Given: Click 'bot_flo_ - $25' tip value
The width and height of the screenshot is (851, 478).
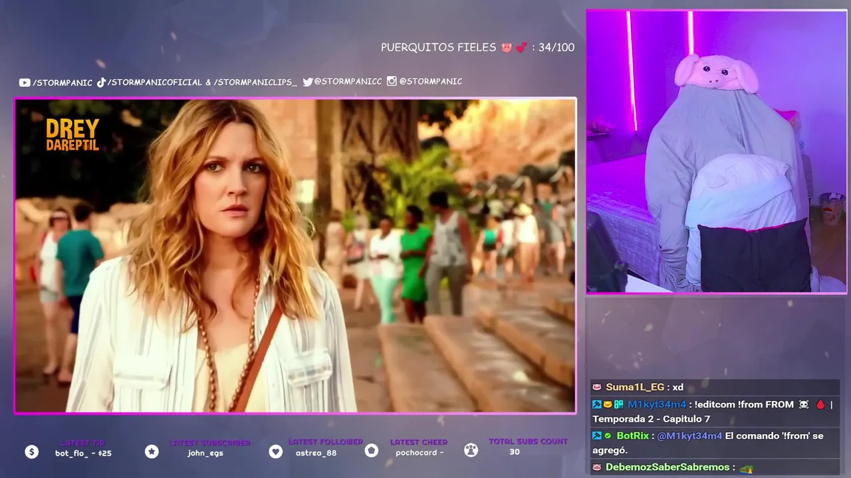Looking at the screenshot, I should pos(83,453).
